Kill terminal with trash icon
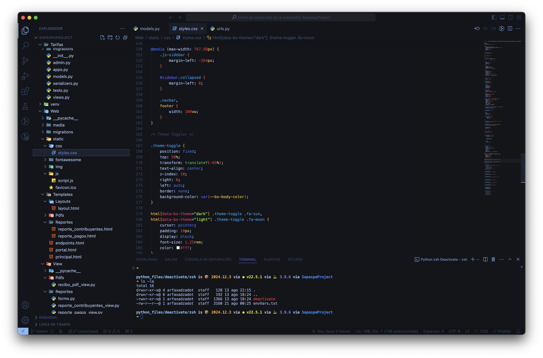543x358 pixels. pyautogui.click(x=493, y=260)
